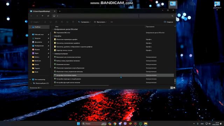Select Настройка отключения экрана item
This screenshot has width=224, height=126.
[114, 75]
